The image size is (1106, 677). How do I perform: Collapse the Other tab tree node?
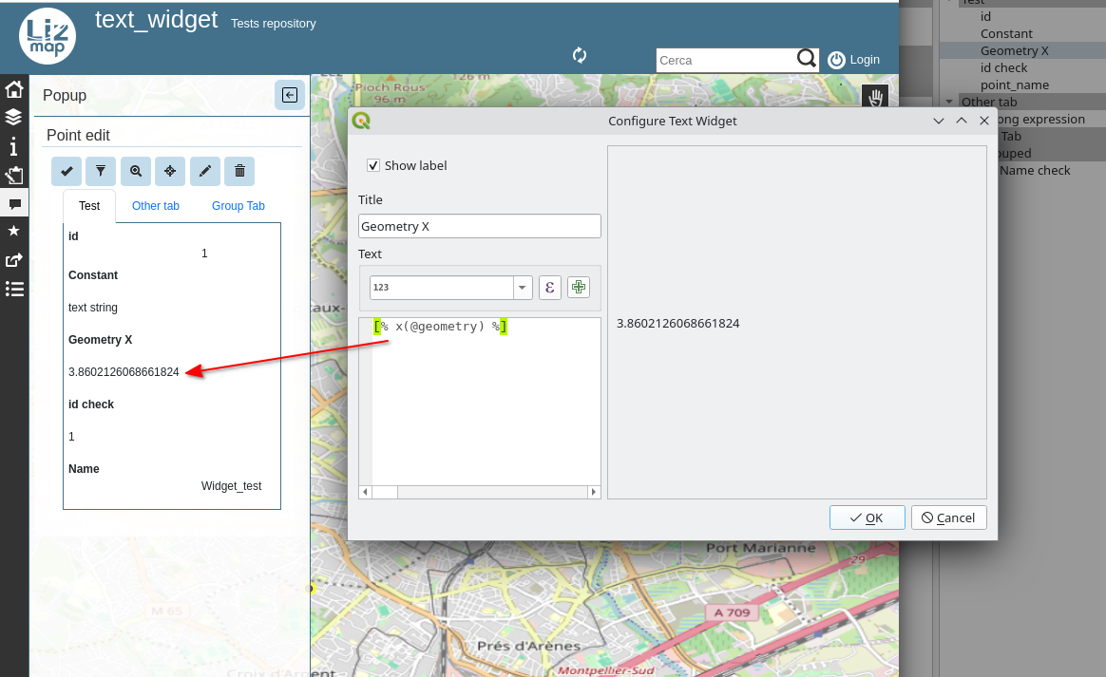tap(948, 102)
